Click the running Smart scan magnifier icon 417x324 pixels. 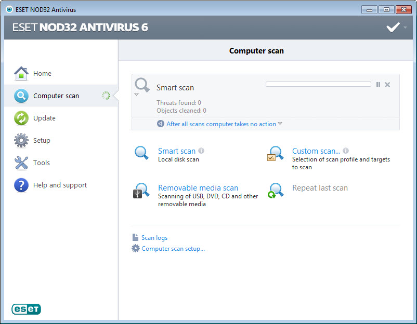click(x=142, y=85)
